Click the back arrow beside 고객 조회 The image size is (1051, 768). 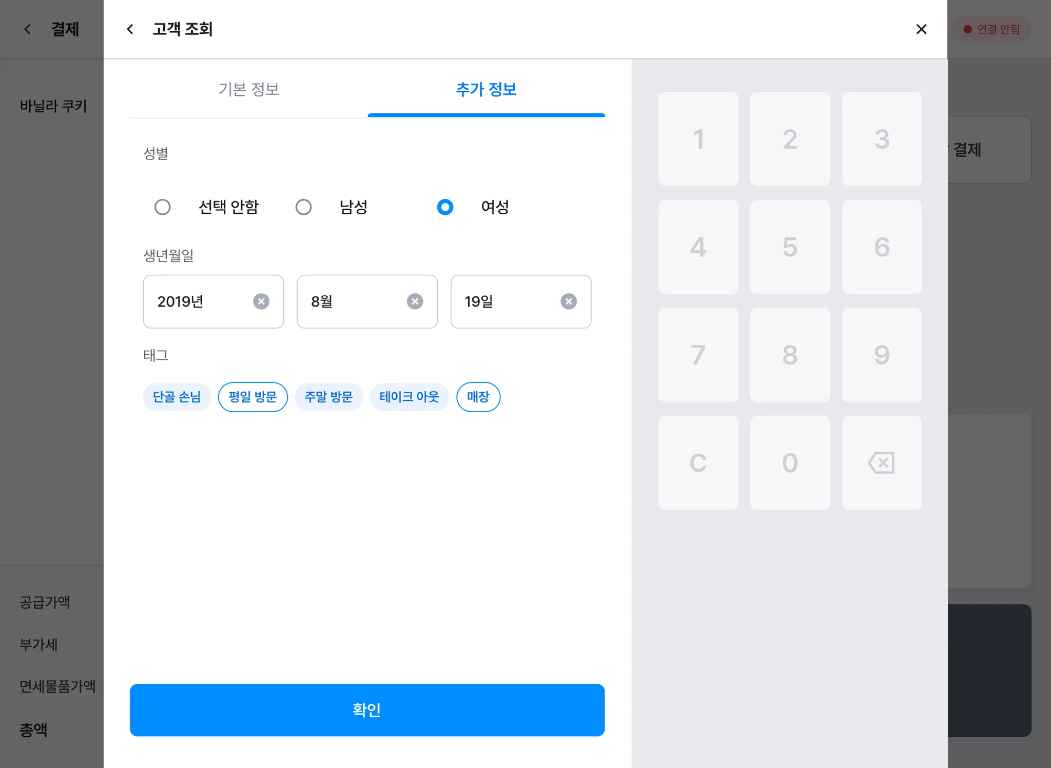[130, 29]
